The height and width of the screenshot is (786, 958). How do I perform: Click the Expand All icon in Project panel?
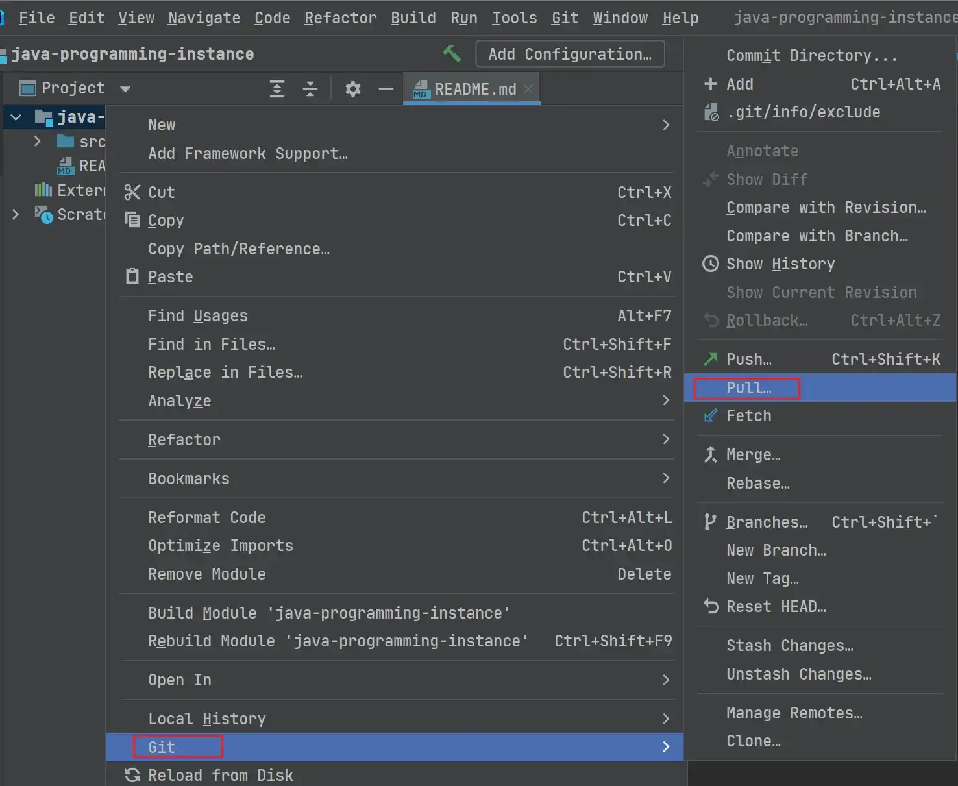[277, 89]
